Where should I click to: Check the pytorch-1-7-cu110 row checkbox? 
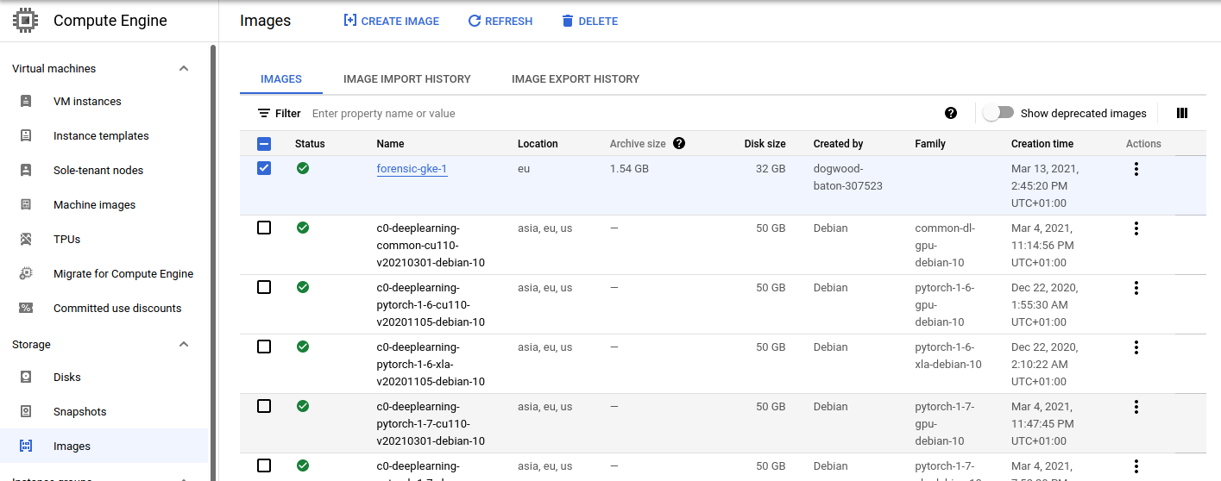[264, 406]
